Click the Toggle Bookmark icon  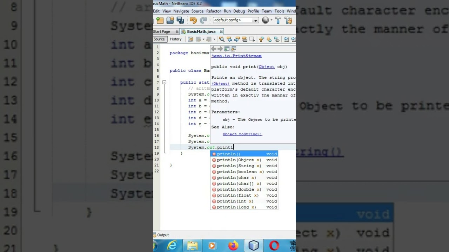point(277,39)
